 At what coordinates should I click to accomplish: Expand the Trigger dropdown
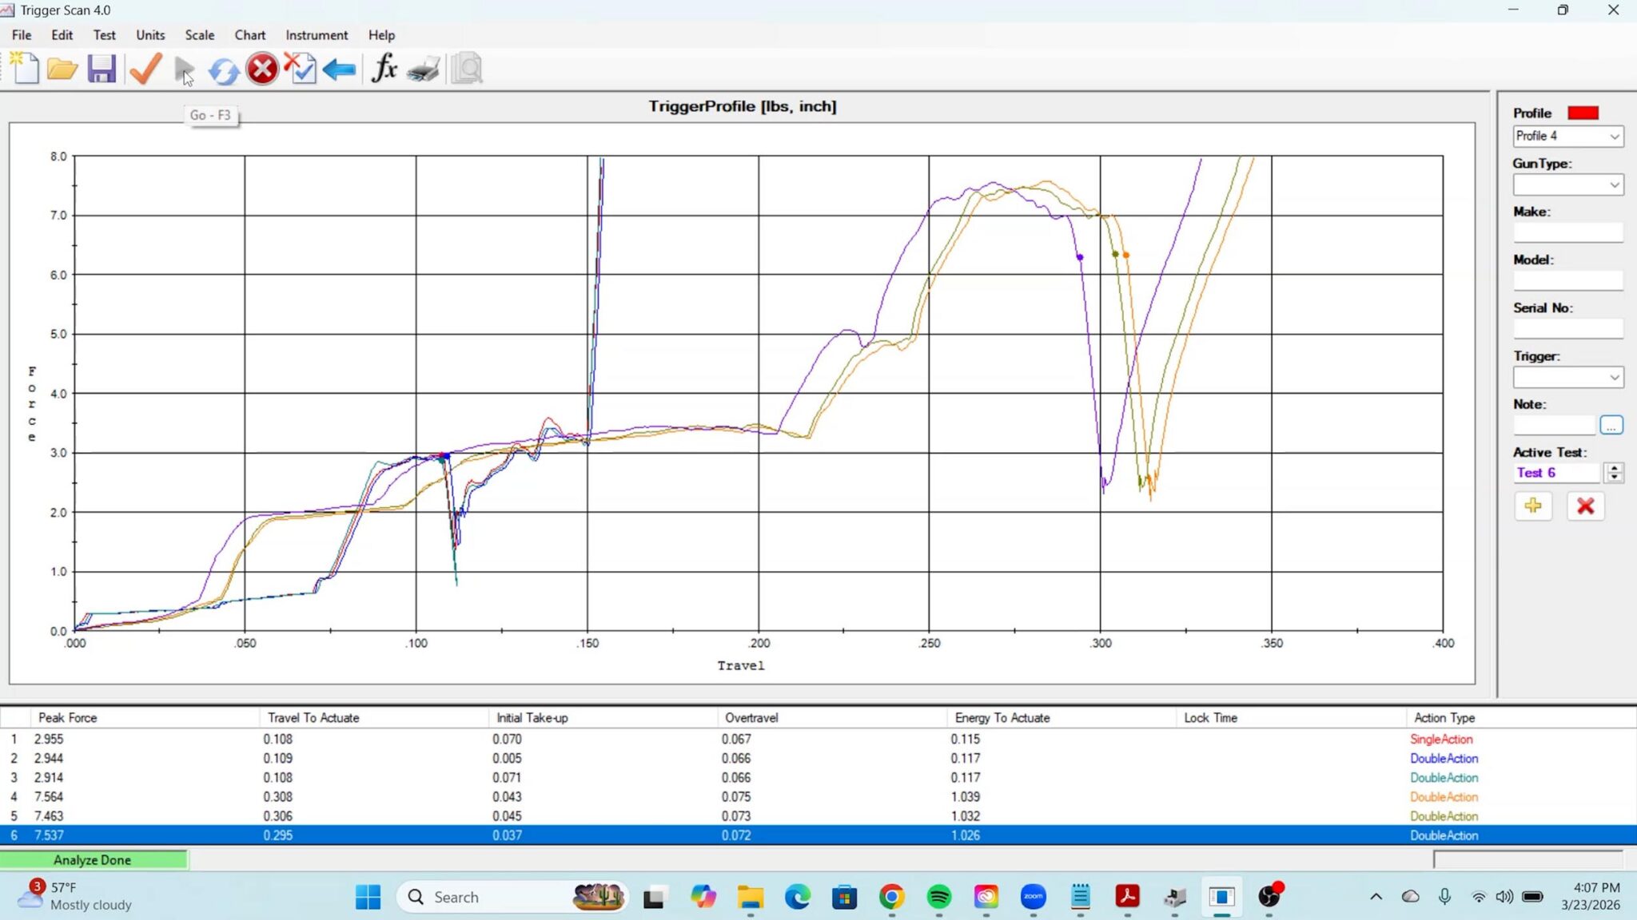tap(1615, 378)
